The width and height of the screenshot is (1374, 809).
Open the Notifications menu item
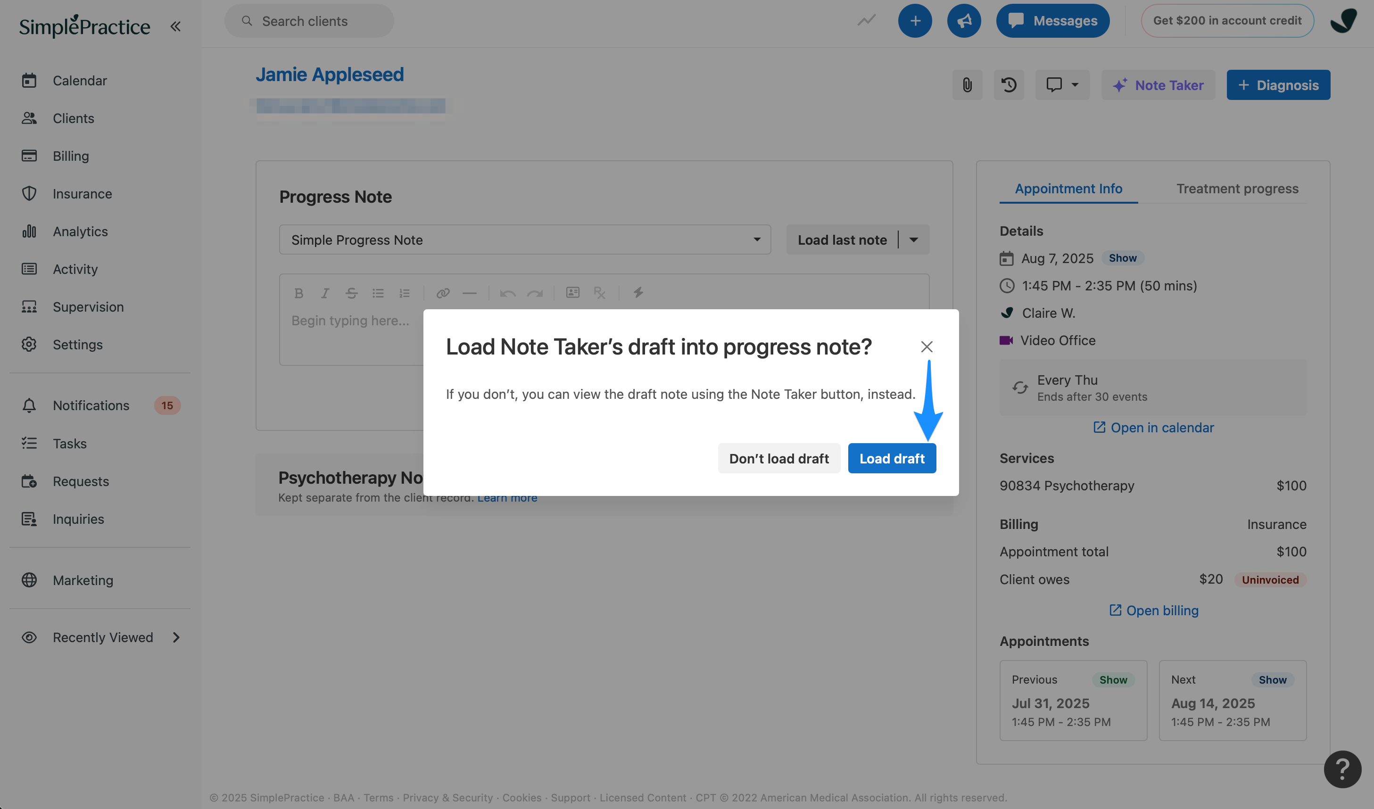[91, 405]
